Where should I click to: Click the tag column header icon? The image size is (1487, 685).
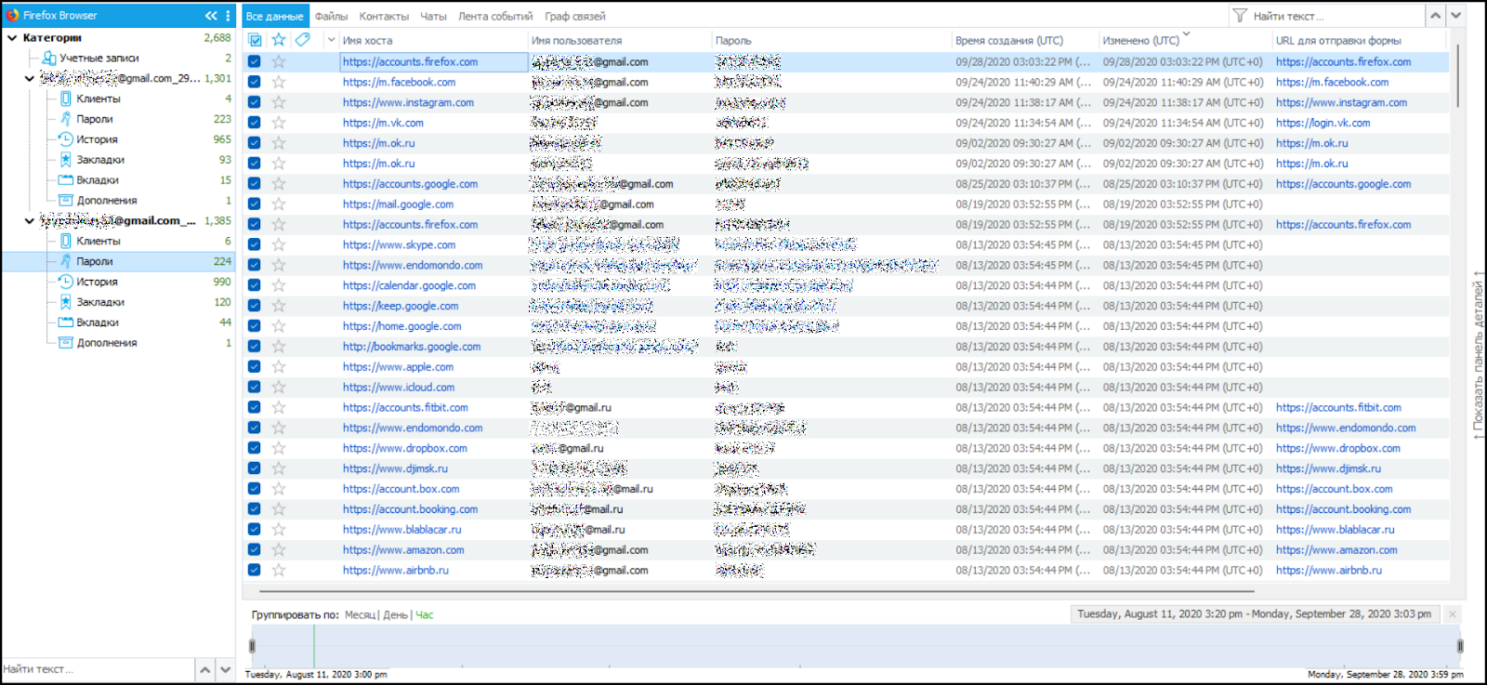click(x=302, y=40)
